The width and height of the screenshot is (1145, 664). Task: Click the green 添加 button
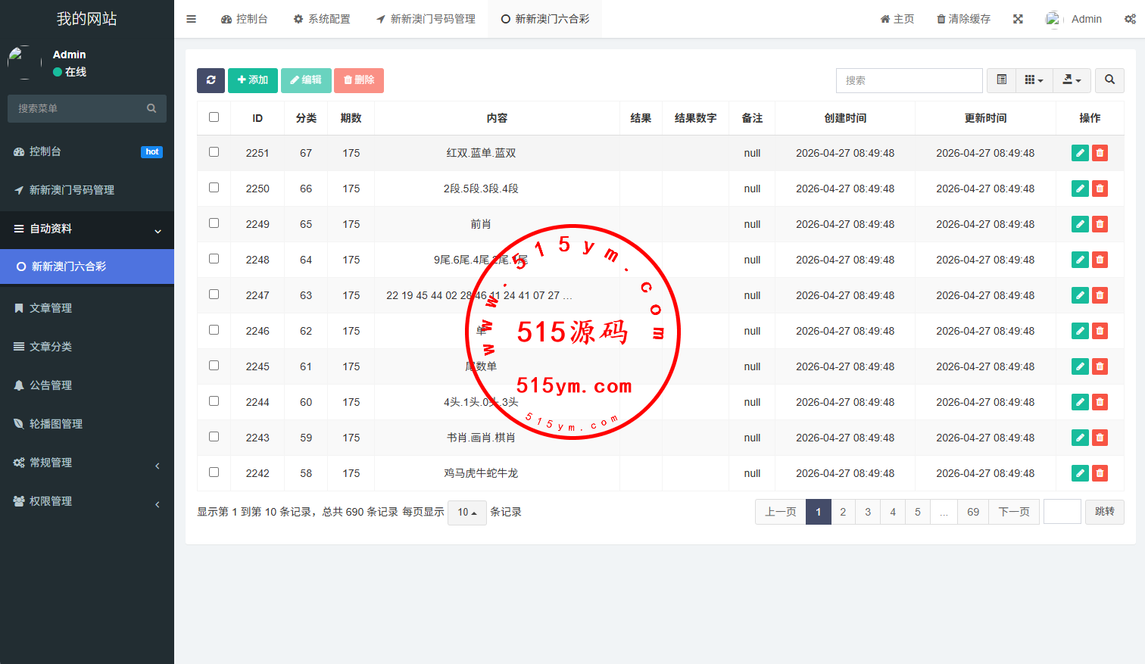point(252,80)
